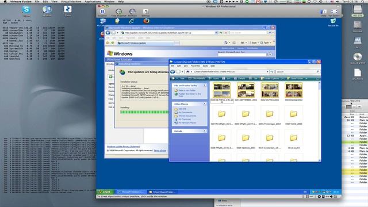Select the Microsoft Windows Update browser tab
The image size is (368, 207).
(145, 43)
